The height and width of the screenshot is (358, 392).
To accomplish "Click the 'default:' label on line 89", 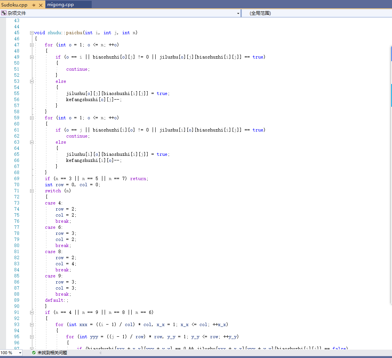I will pyautogui.click(x=55, y=300).
